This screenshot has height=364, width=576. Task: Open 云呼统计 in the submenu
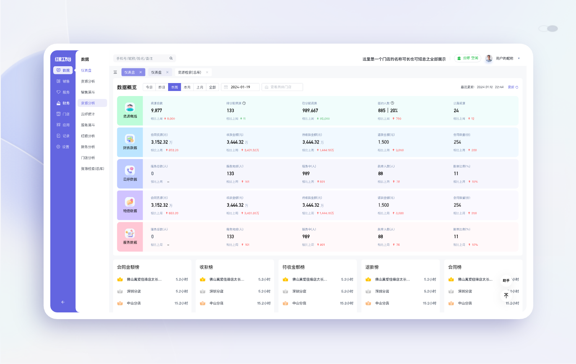[x=88, y=114]
